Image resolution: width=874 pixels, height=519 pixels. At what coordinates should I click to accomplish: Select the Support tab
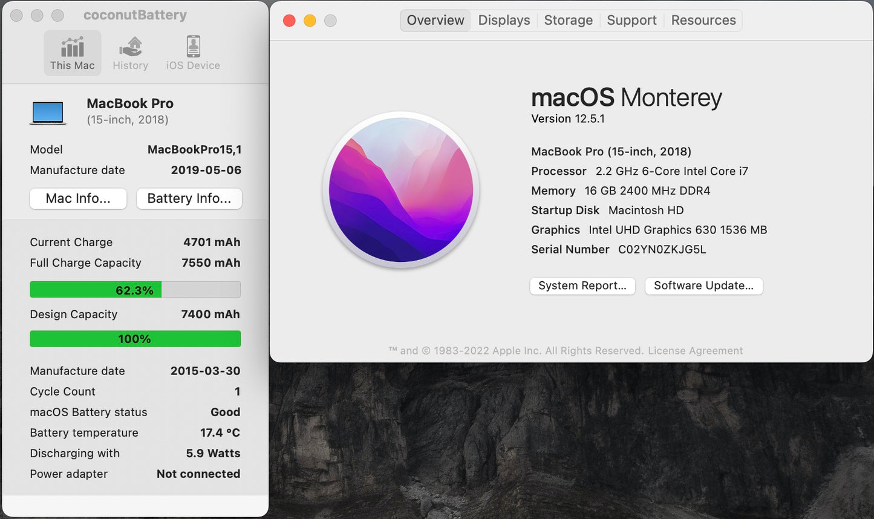coord(631,20)
